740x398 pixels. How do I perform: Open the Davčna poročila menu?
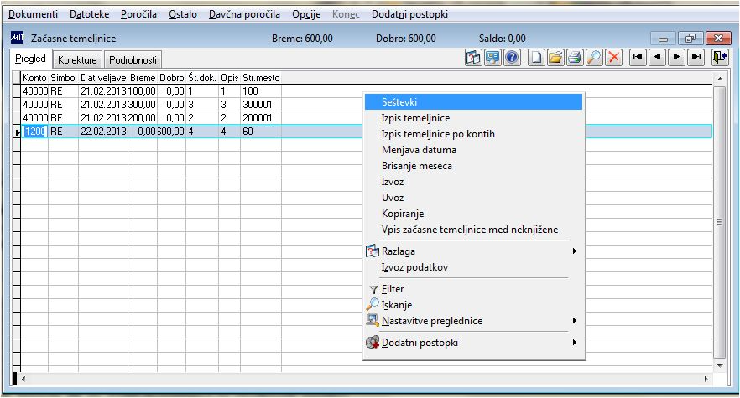pos(244,14)
